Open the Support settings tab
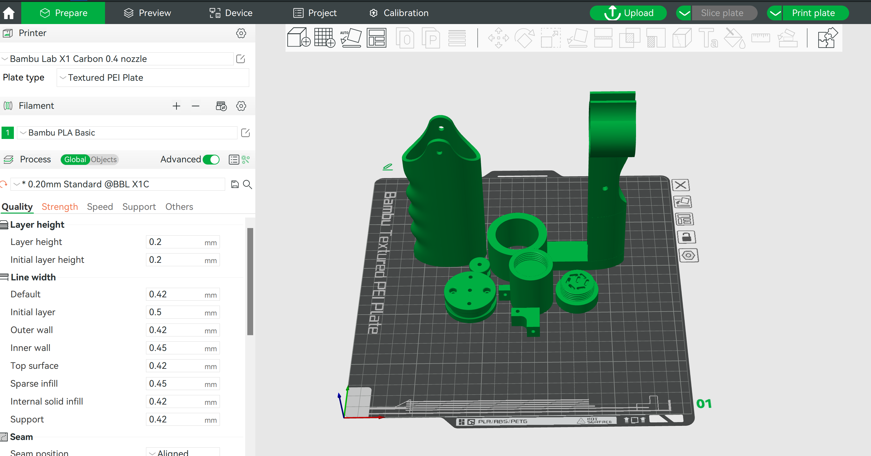The image size is (871, 456). point(139,207)
